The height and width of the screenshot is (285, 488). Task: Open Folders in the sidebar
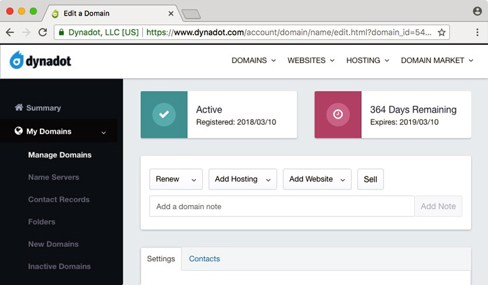click(42, 222)
